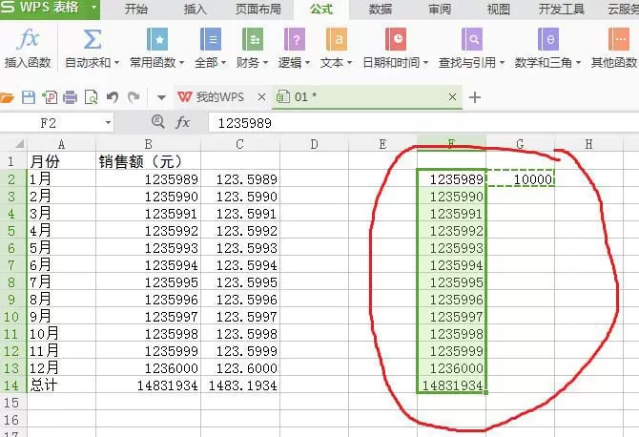This screenshot has width=639, height=437.
Task: Open the Logical (逻辑) functions icon
Action: [295, 39]
